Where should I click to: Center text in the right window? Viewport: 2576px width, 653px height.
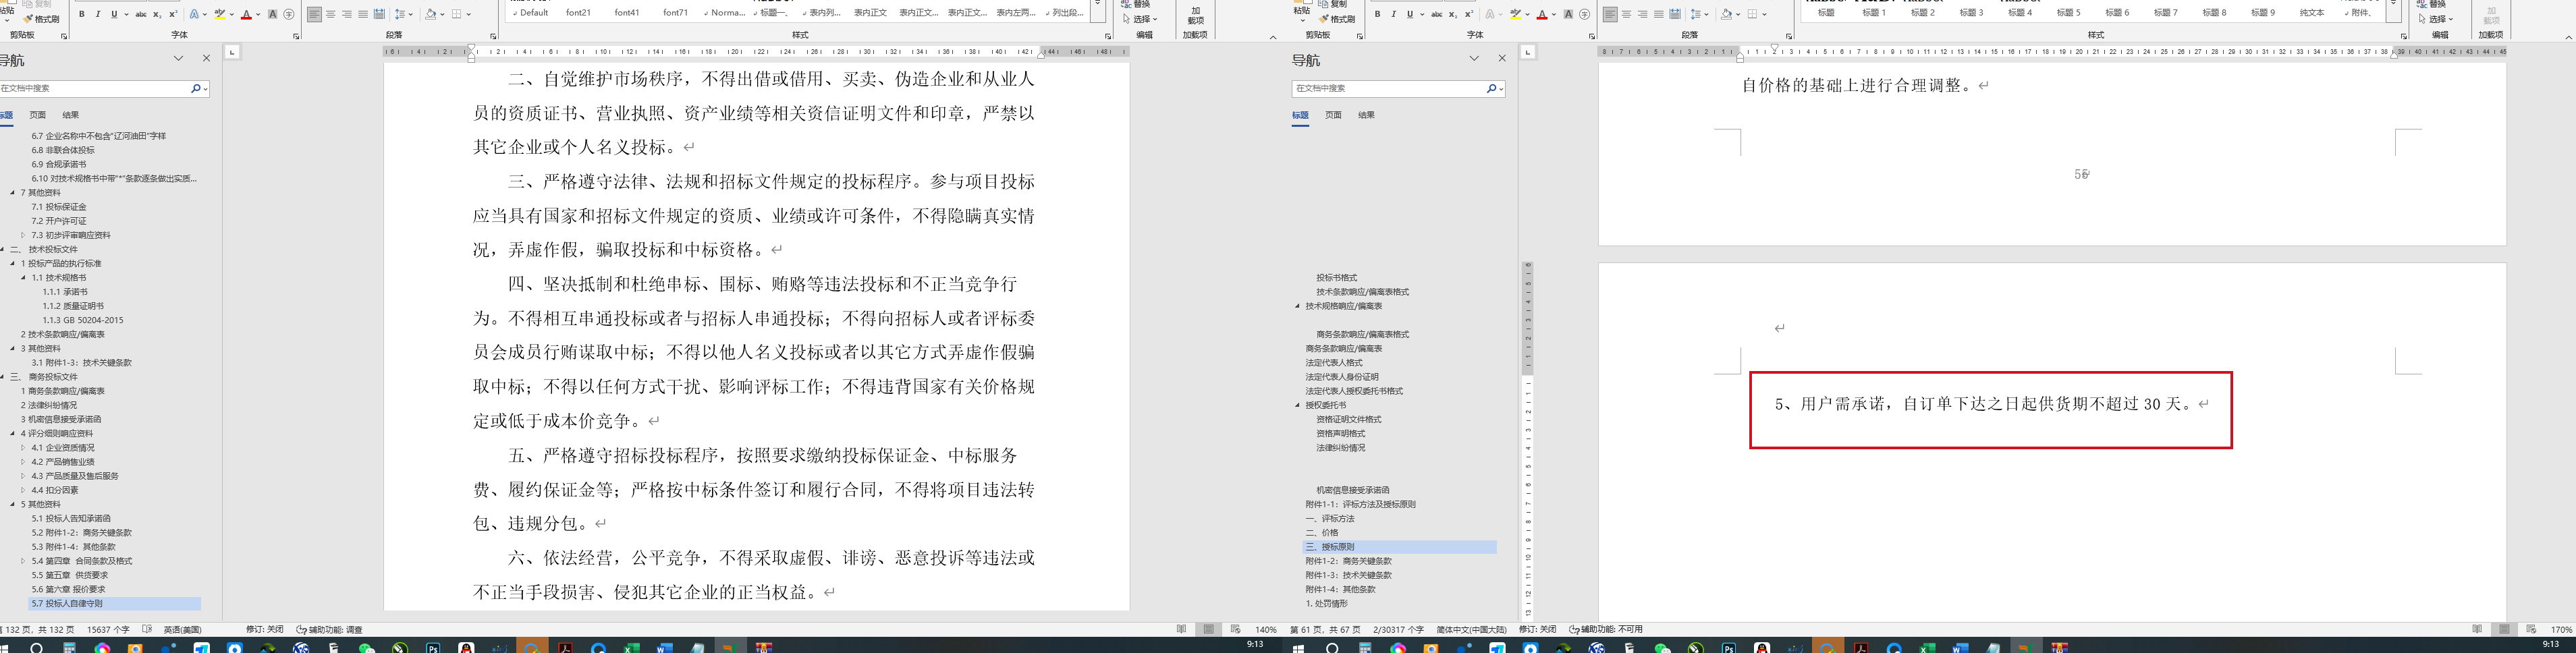click(1626, 14)
